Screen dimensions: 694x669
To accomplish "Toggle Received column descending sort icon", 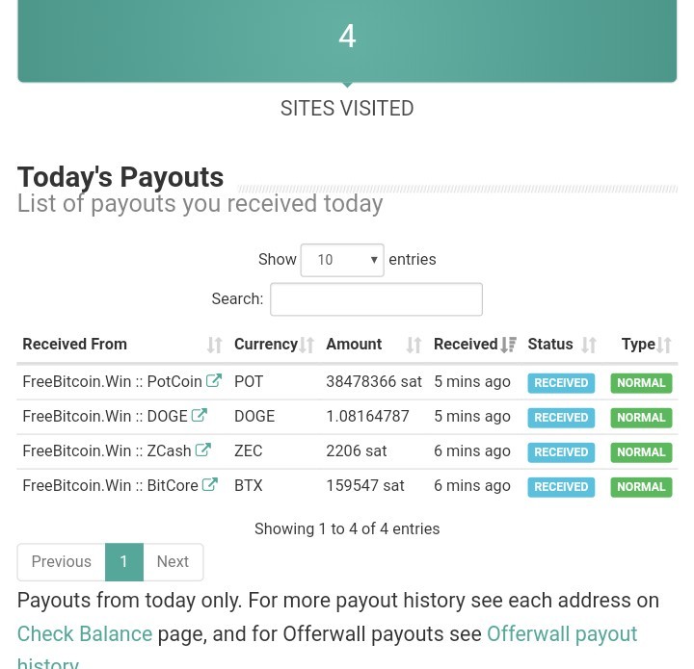I will (x=509, y=345).
